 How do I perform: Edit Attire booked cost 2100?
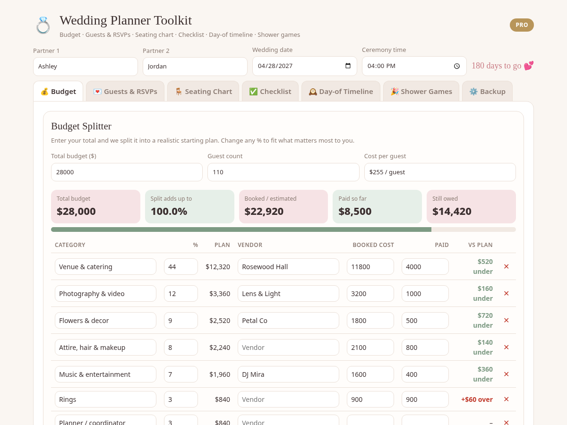(x=370, y=347)
